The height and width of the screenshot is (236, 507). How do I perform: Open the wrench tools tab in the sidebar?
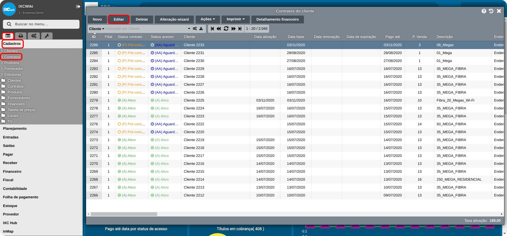point(47,36)
